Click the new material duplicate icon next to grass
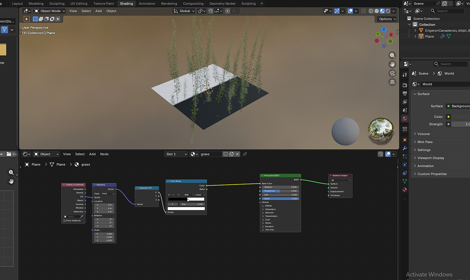This screenshot has height=280, width=470. tap(231, 154)
